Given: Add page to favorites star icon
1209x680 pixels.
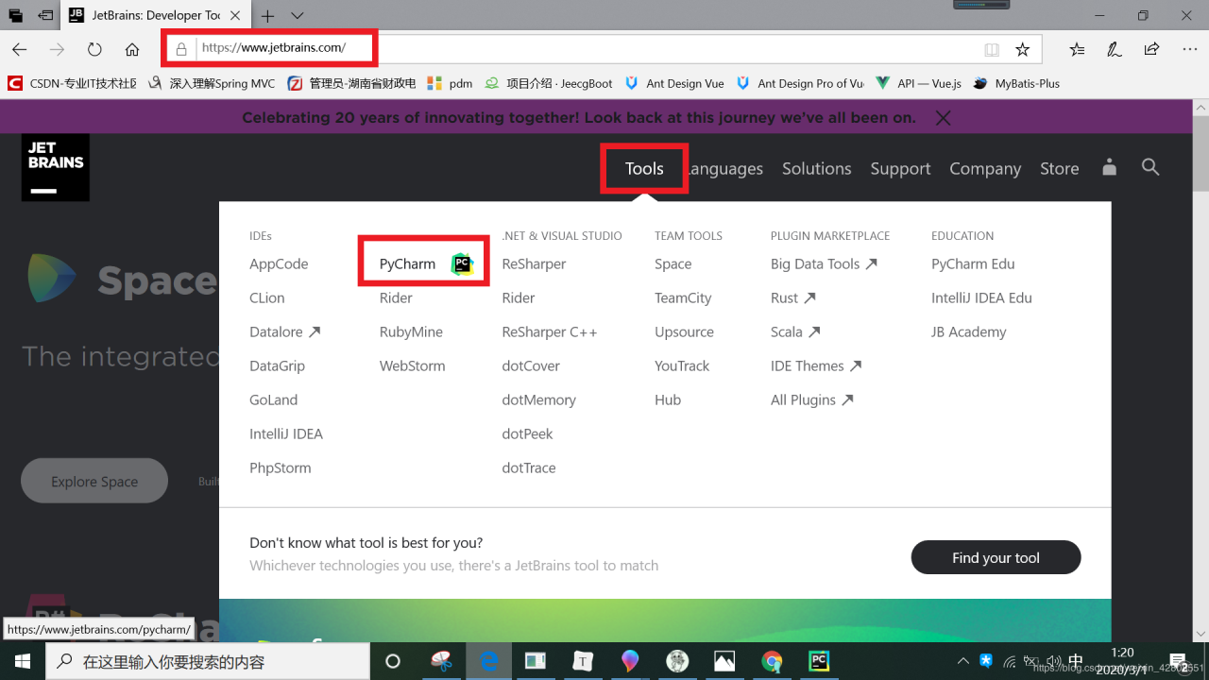Looking at the screenshot, I should pyautogui.click(x=1022, y=49).
